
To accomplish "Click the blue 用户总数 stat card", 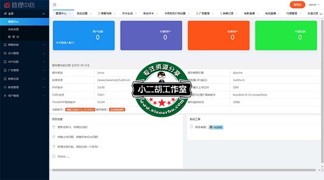I will coord(83,35).
